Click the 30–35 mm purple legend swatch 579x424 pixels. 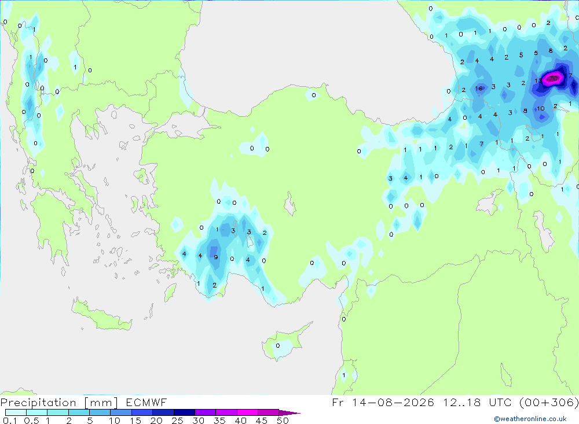(x=205, y=412)
